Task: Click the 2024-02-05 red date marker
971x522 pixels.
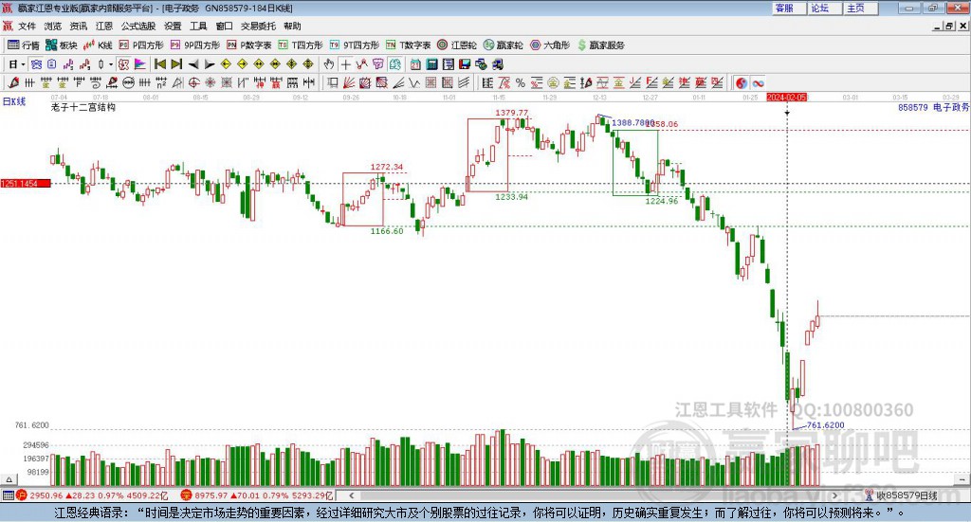Action: (786, 97)
